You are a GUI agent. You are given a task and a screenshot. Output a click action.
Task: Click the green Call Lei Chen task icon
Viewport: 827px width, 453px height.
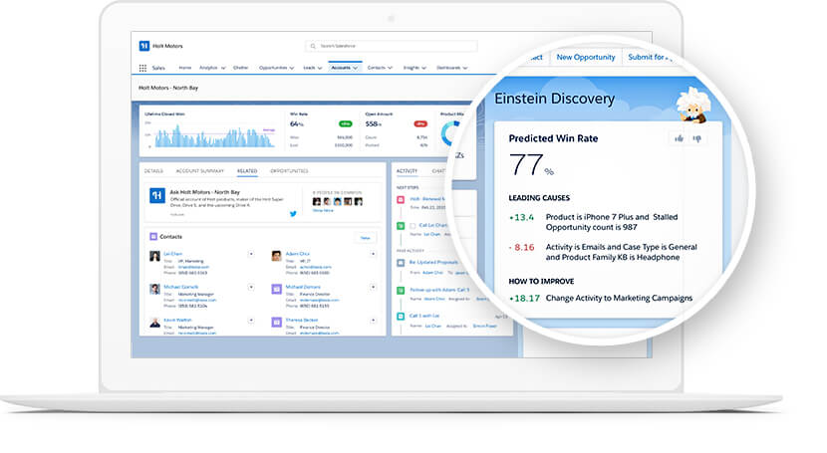401,225
